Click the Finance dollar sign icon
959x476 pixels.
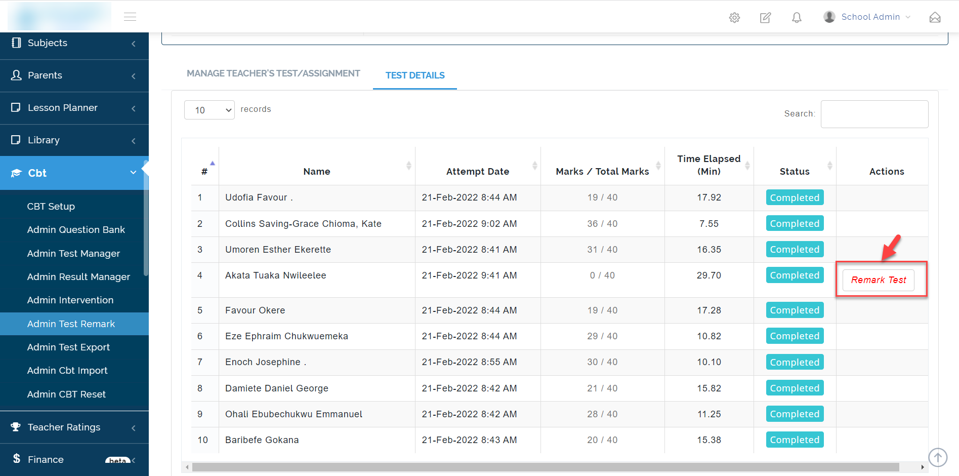[x=17, y=459]
